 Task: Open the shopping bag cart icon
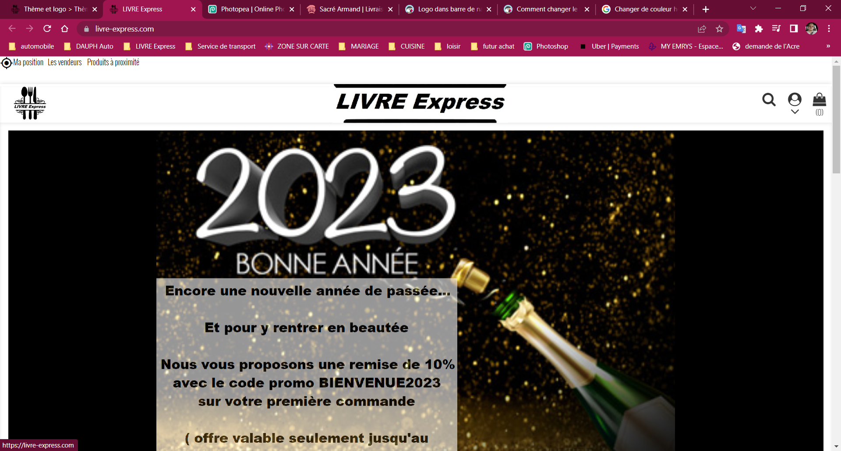(x=819, y=99)
